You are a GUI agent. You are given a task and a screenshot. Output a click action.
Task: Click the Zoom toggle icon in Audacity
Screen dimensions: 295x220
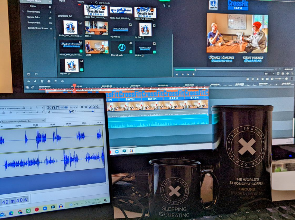(98, 107)
